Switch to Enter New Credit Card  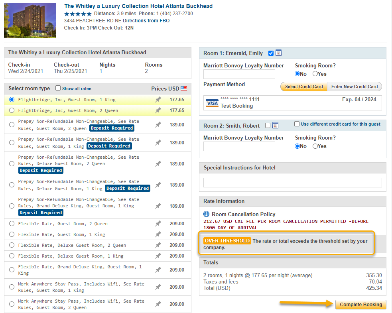pos(355,87)
